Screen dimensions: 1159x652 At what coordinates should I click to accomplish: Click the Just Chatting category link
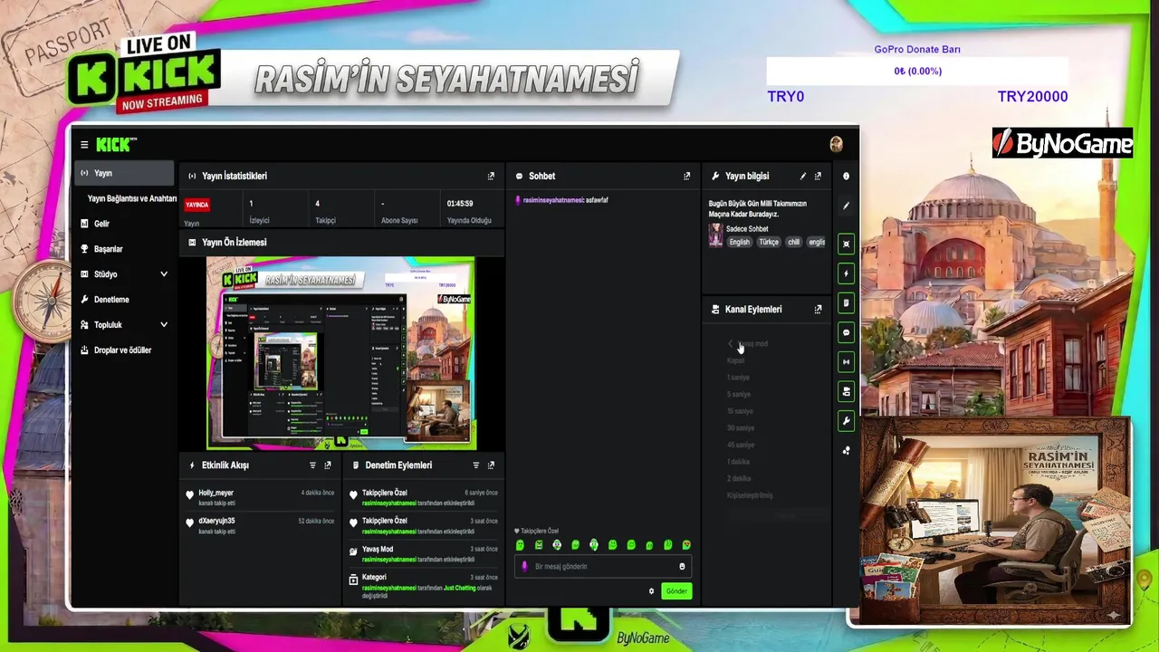(460, 588)
